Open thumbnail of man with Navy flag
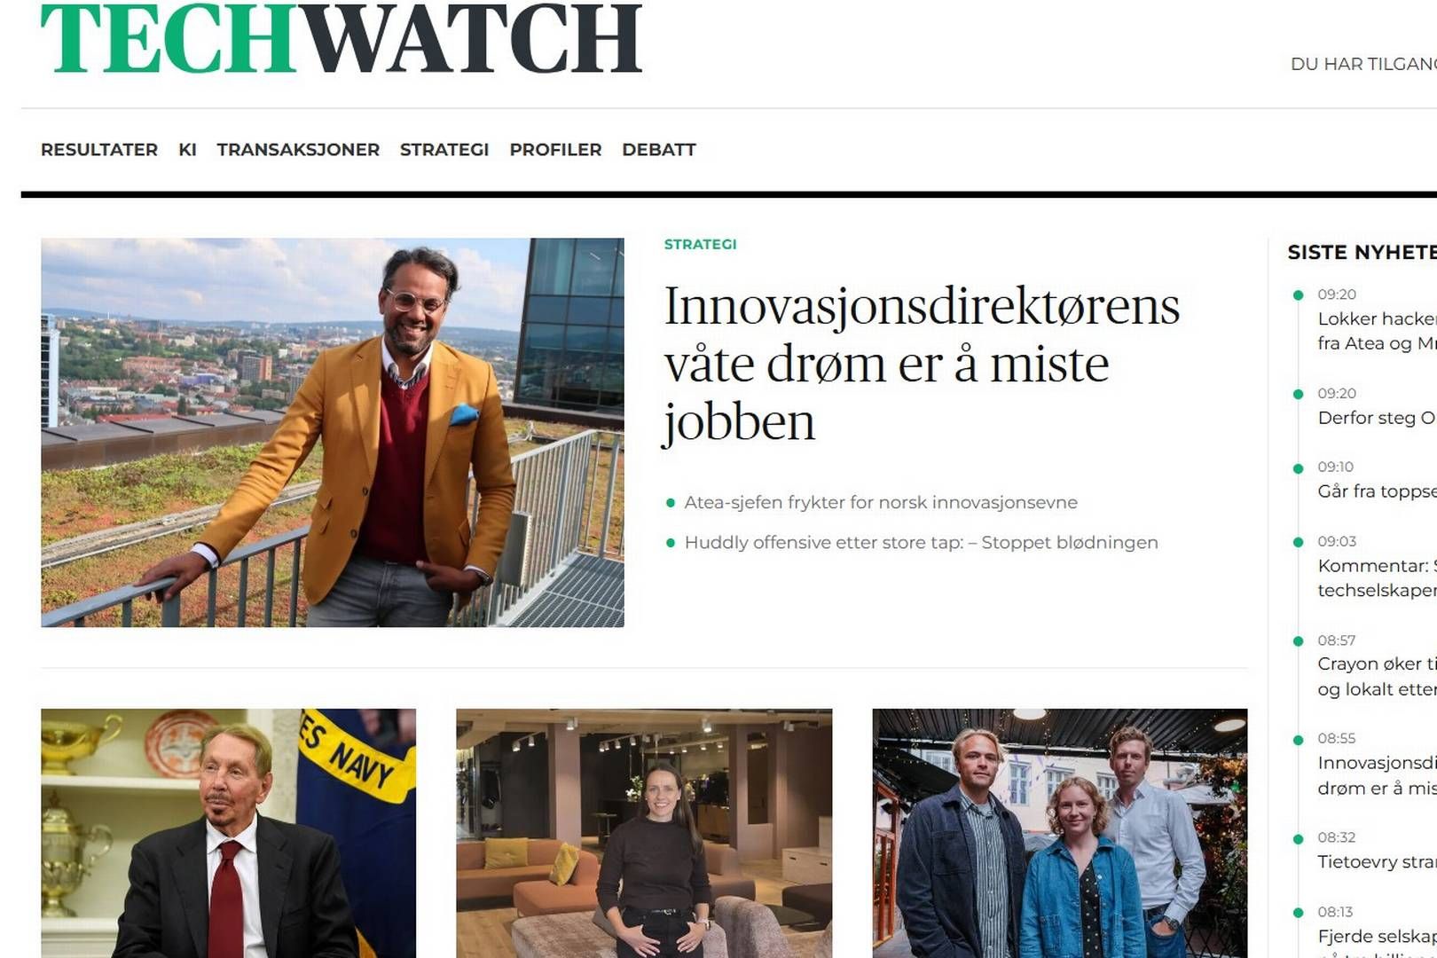Viewport: 1437px width, 958px height. (x=228, y=833)
